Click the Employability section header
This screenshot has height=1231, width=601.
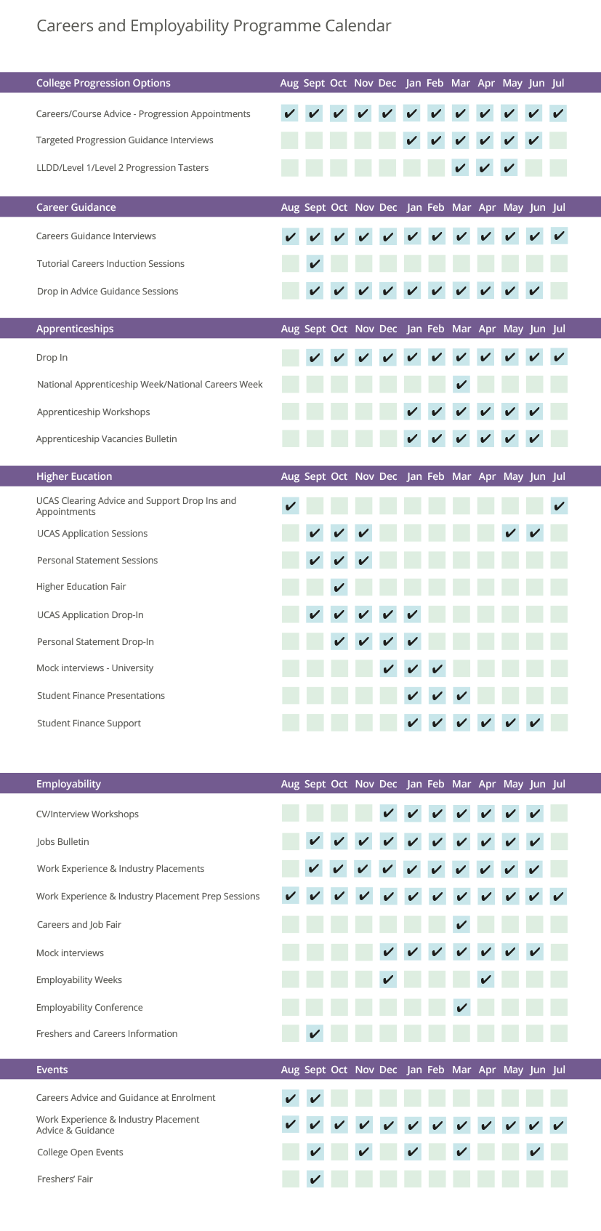(x=68, y=784)
